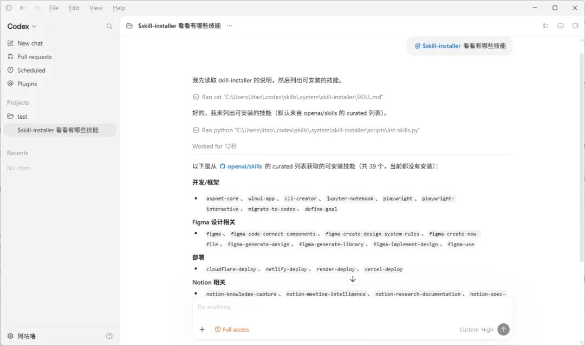Click the cloudflare-deploy skill tag
The width and height of the screenshot is (585, 346).
tap(231, 270)
